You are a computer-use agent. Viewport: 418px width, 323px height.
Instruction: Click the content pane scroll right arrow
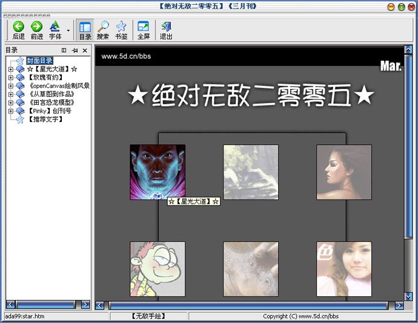[399, 305]
